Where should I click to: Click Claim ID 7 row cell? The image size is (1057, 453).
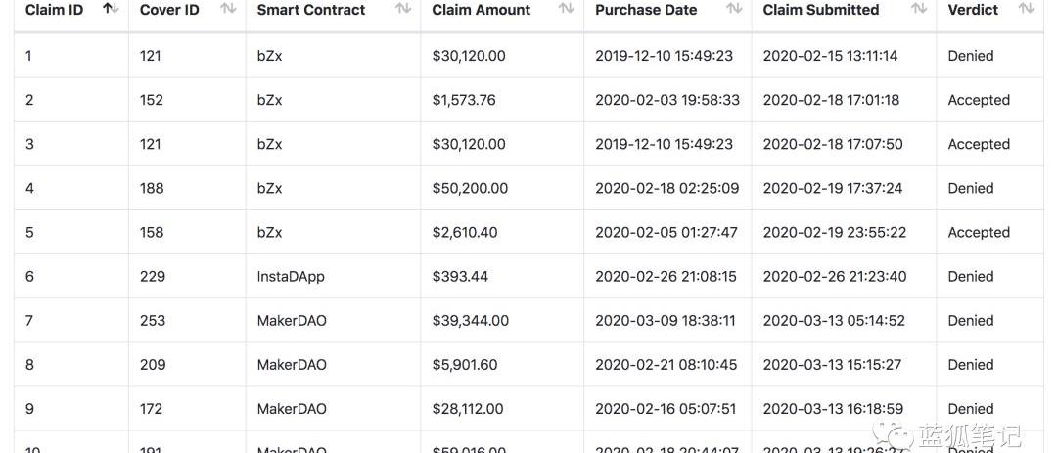point(30,320)
